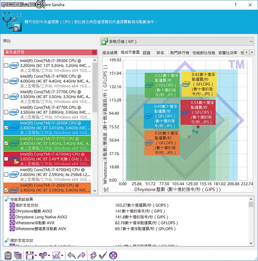Screen dimensions: 258x261
Task: Click results panel scrollbar up arrow
Action: click(x=251, y=199)
